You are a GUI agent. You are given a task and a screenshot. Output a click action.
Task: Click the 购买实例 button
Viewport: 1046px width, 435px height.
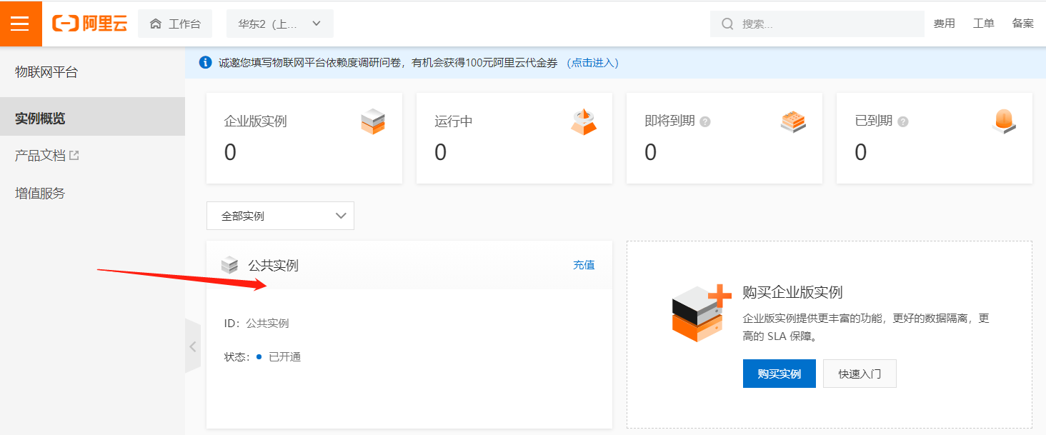click(x=779, y=374)
